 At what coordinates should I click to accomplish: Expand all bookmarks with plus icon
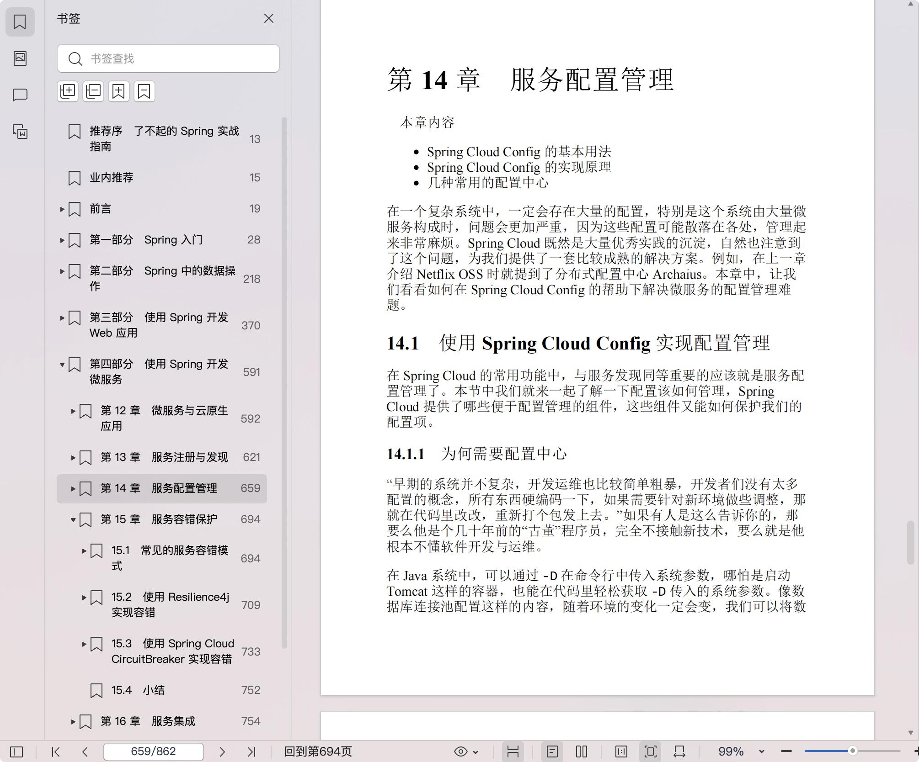(x=68, y=91)
